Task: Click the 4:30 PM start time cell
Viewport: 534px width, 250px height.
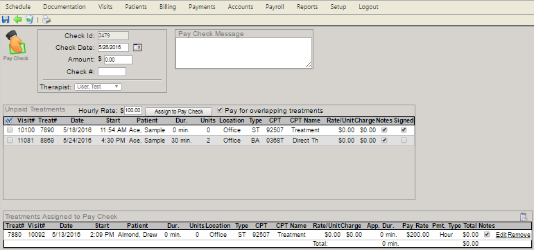Action: pos(114,140)
